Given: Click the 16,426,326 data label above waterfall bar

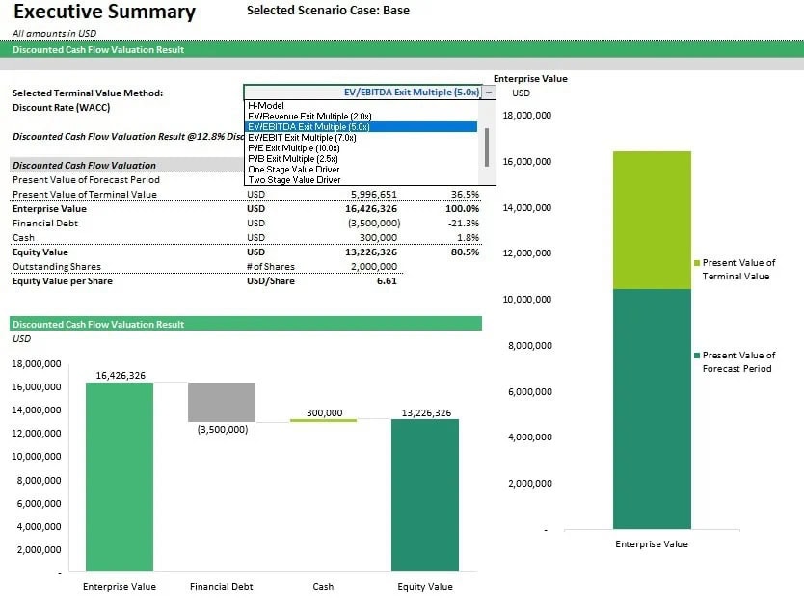Looking at the screenshot, I should [x=121, y=375].
